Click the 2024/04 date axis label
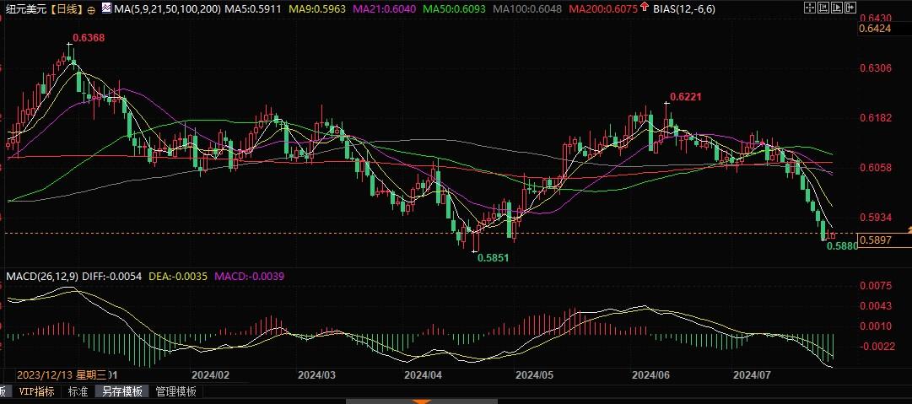 (x=423, y=375)
